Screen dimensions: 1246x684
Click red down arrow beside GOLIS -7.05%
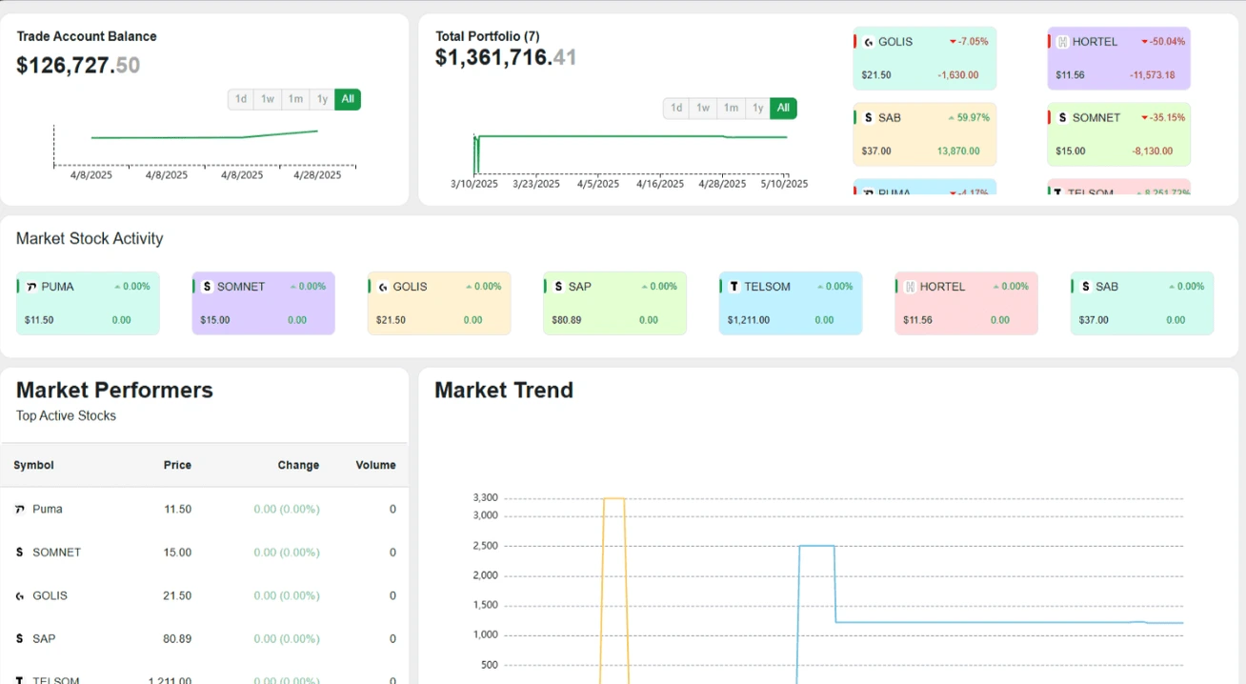click(x=953, y=42)
